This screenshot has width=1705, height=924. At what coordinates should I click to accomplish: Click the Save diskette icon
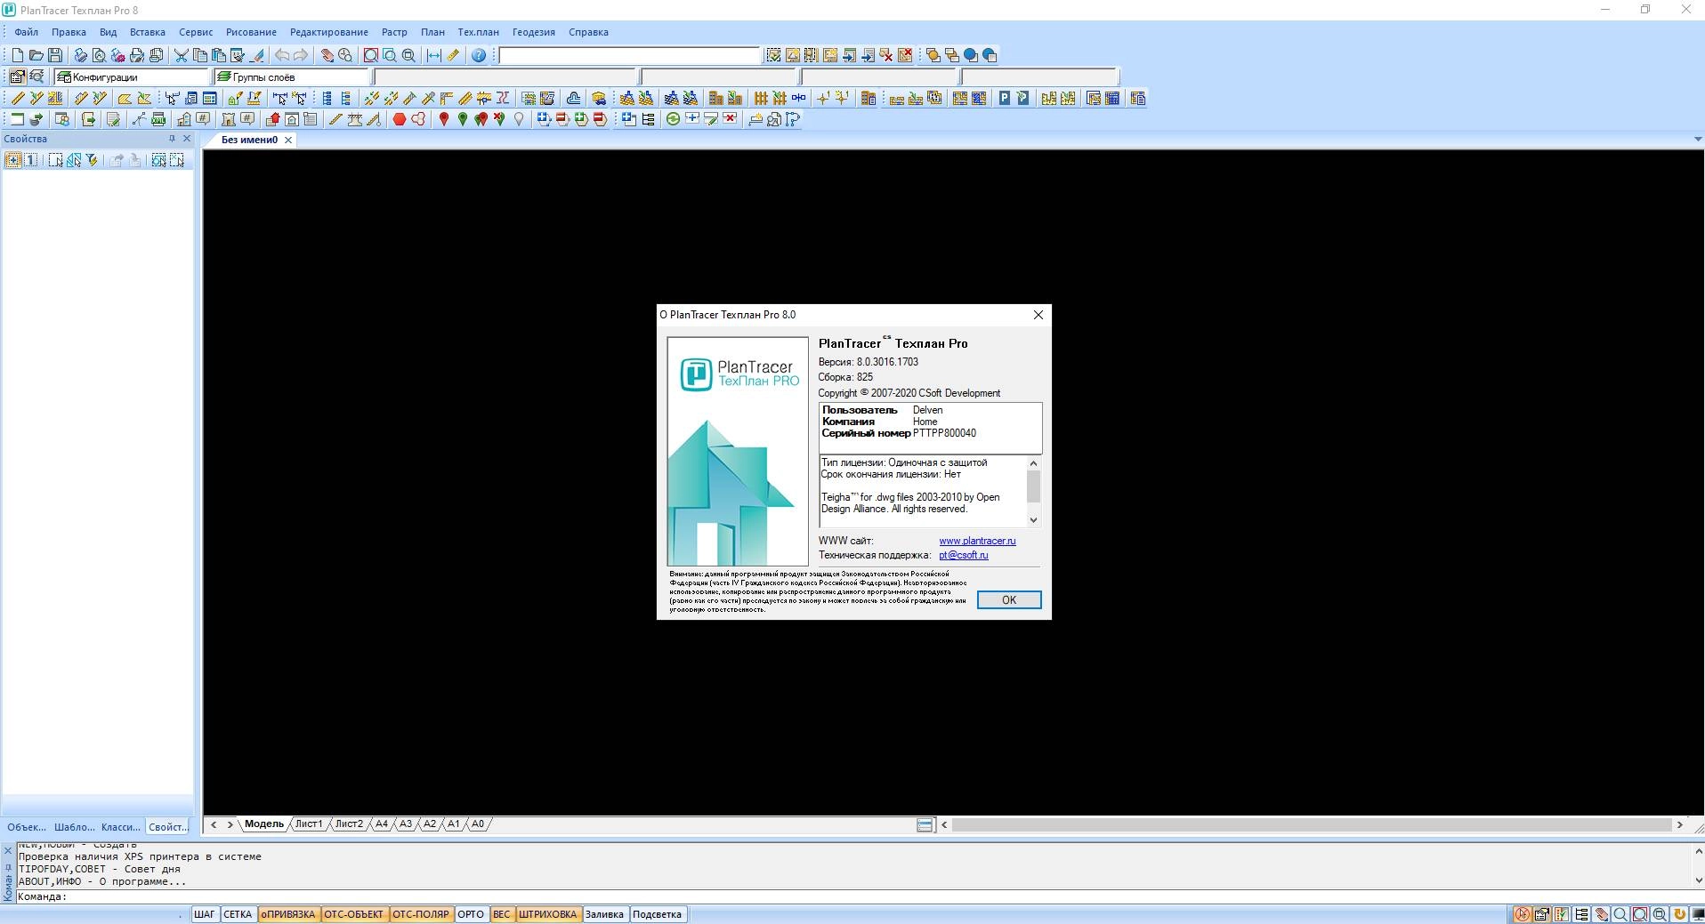coord(55,55)
